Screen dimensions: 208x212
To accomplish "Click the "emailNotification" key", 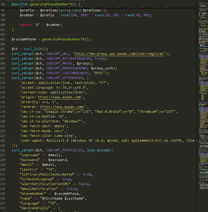I will point(39,189).
